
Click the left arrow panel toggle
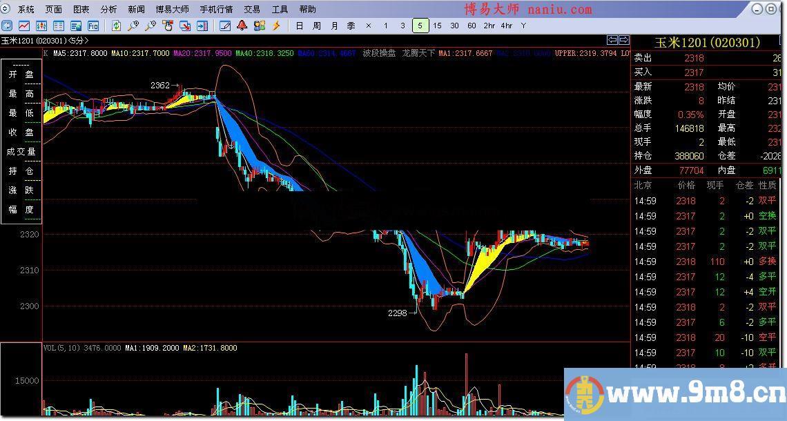point(612,40)
